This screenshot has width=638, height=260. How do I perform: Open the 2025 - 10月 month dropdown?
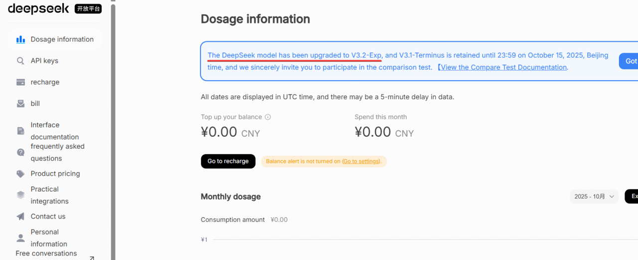(594, 197)
